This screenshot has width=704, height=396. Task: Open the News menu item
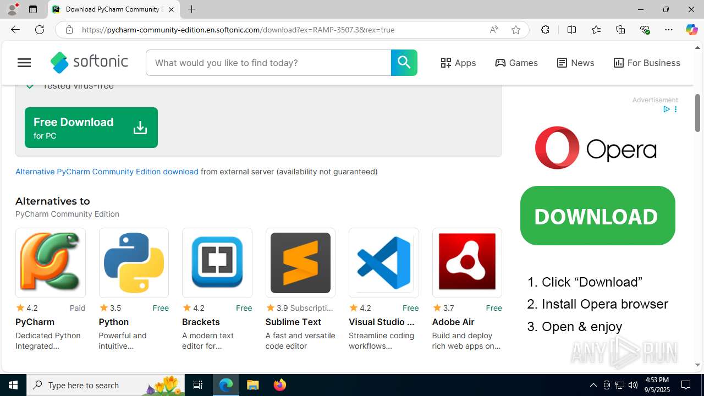[x=575, y=63]
